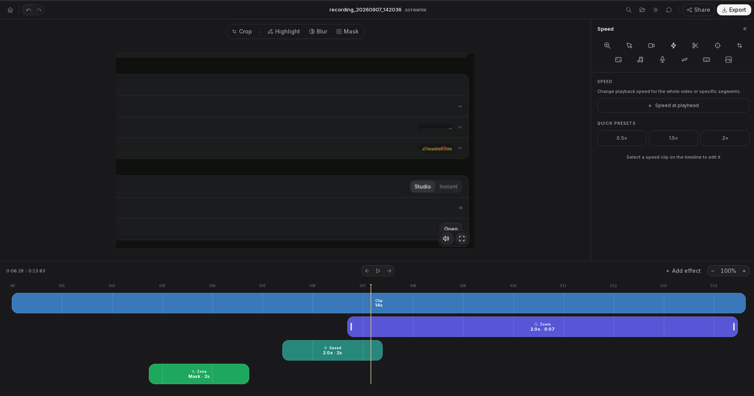Select the Mask option in preview toolbar
This screenshot has height=396, width=754.
(347, 31)
